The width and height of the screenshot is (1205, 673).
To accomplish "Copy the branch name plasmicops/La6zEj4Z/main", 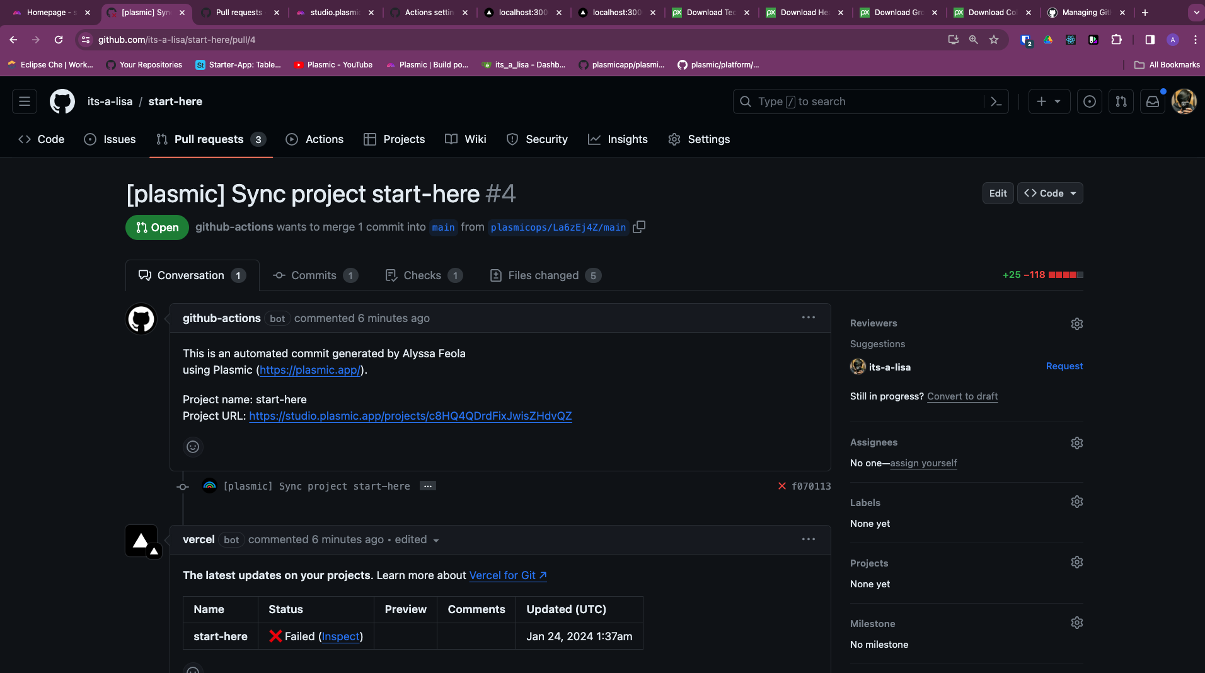I will coord(639,227).
